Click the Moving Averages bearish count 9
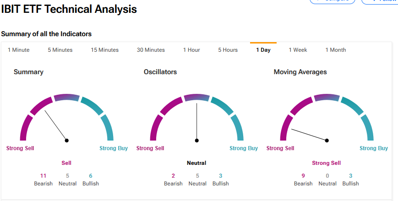 point(303,175)
